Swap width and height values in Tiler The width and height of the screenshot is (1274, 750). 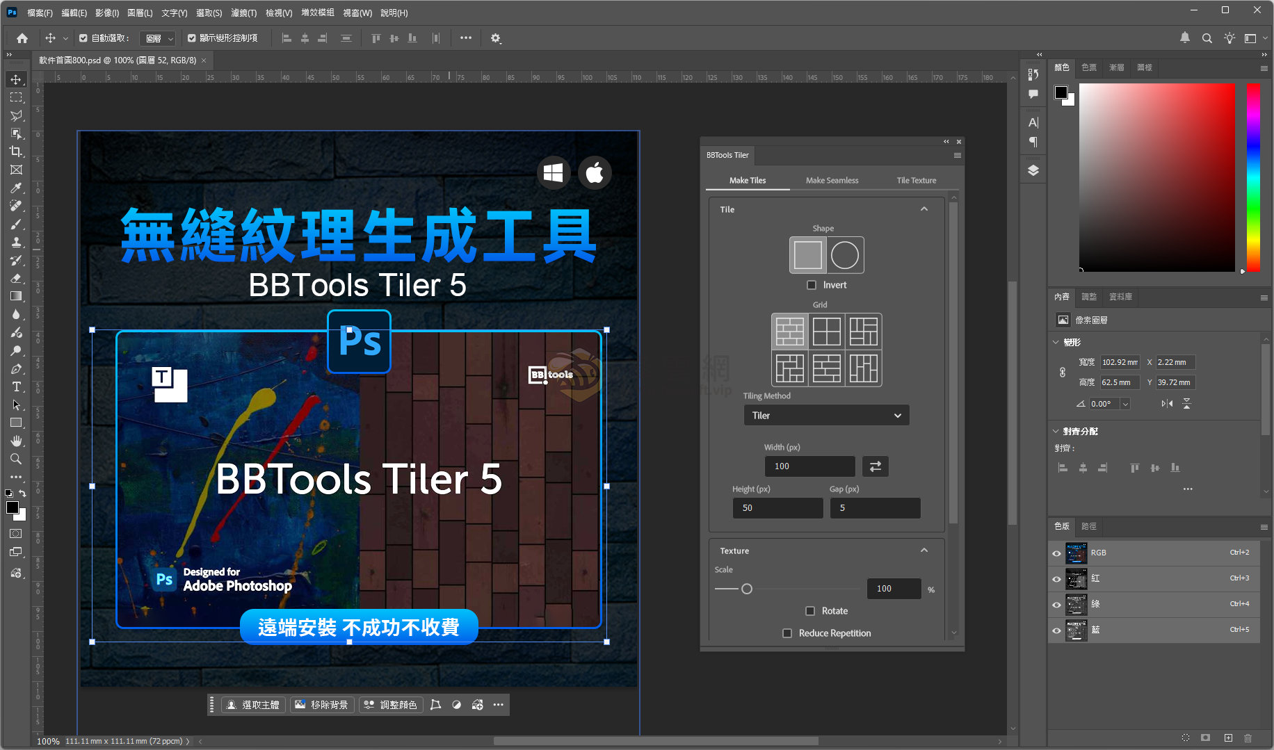tap(876, 466)
